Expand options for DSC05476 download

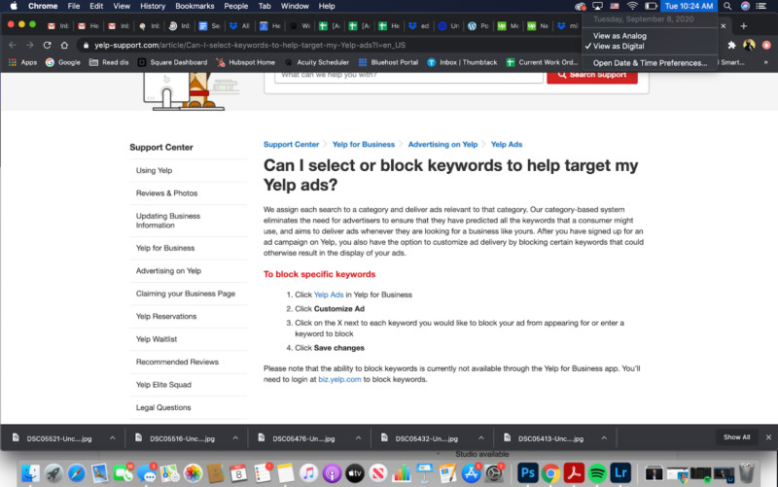[x=359, y=437]
